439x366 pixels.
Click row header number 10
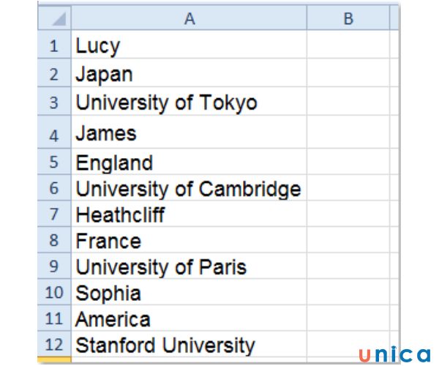(55, 294)
